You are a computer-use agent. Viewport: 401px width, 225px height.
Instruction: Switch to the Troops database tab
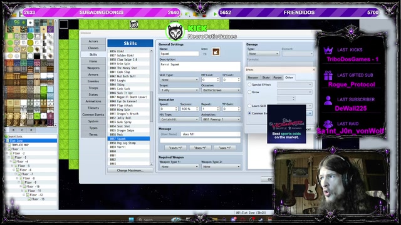pyautogui.click(x=93, y=87)
